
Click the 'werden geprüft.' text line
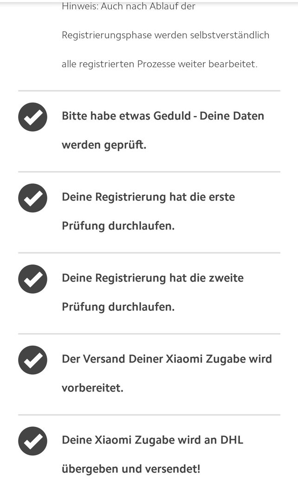(x=104, y=145)
